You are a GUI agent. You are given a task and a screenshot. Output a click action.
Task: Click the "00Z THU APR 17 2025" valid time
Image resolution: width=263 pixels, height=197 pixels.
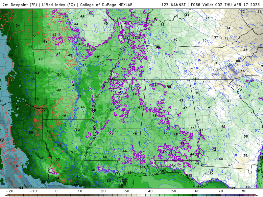point(237,5)
